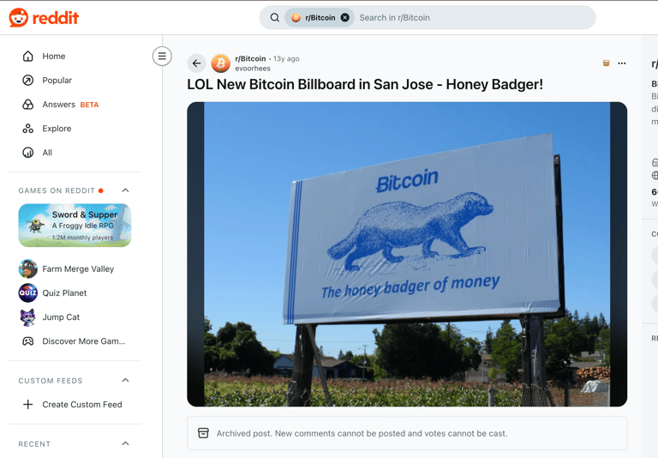658x458 pixels.
Task: Click the Archived post notice text
Action: click(362, 434)
